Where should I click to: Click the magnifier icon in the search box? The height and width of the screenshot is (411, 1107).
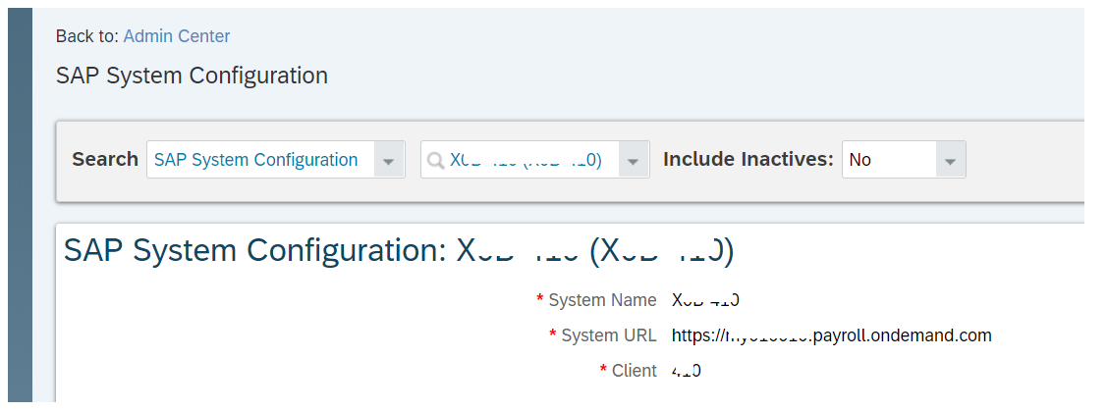point(436,161)
